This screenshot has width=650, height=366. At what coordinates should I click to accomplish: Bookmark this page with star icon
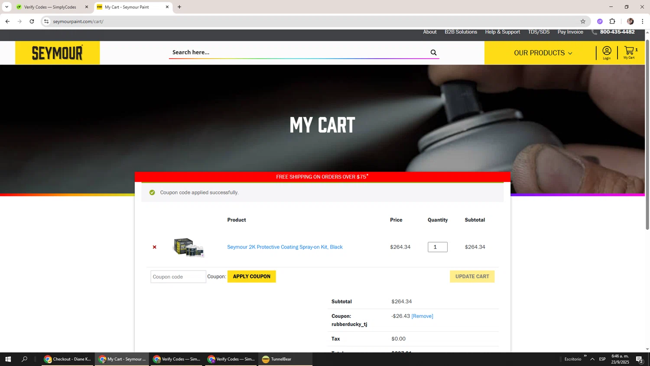click(583, 21)
